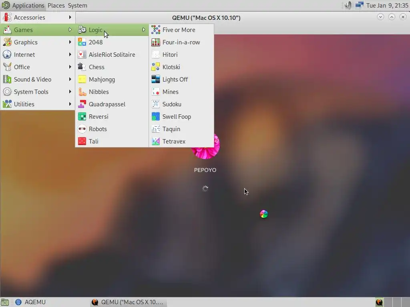Expand the Logic submenu arrow
410x307 pixels.
pyautogui.click(x=144, y=30)
